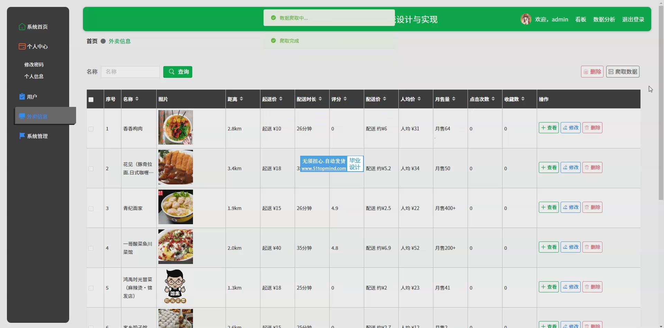Sort by 评分 using its sort arrows

345,99
